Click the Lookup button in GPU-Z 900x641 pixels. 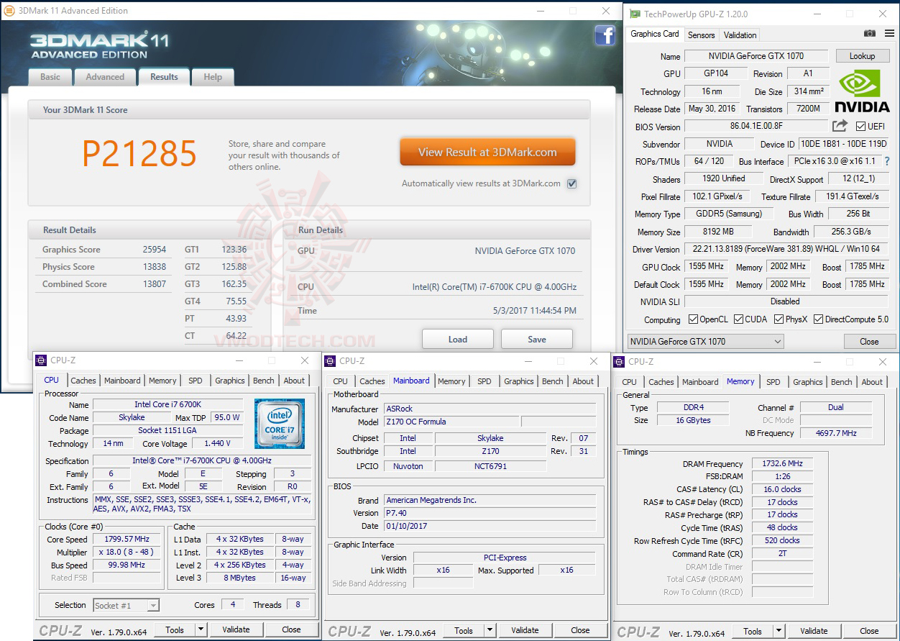pos(862,56)
